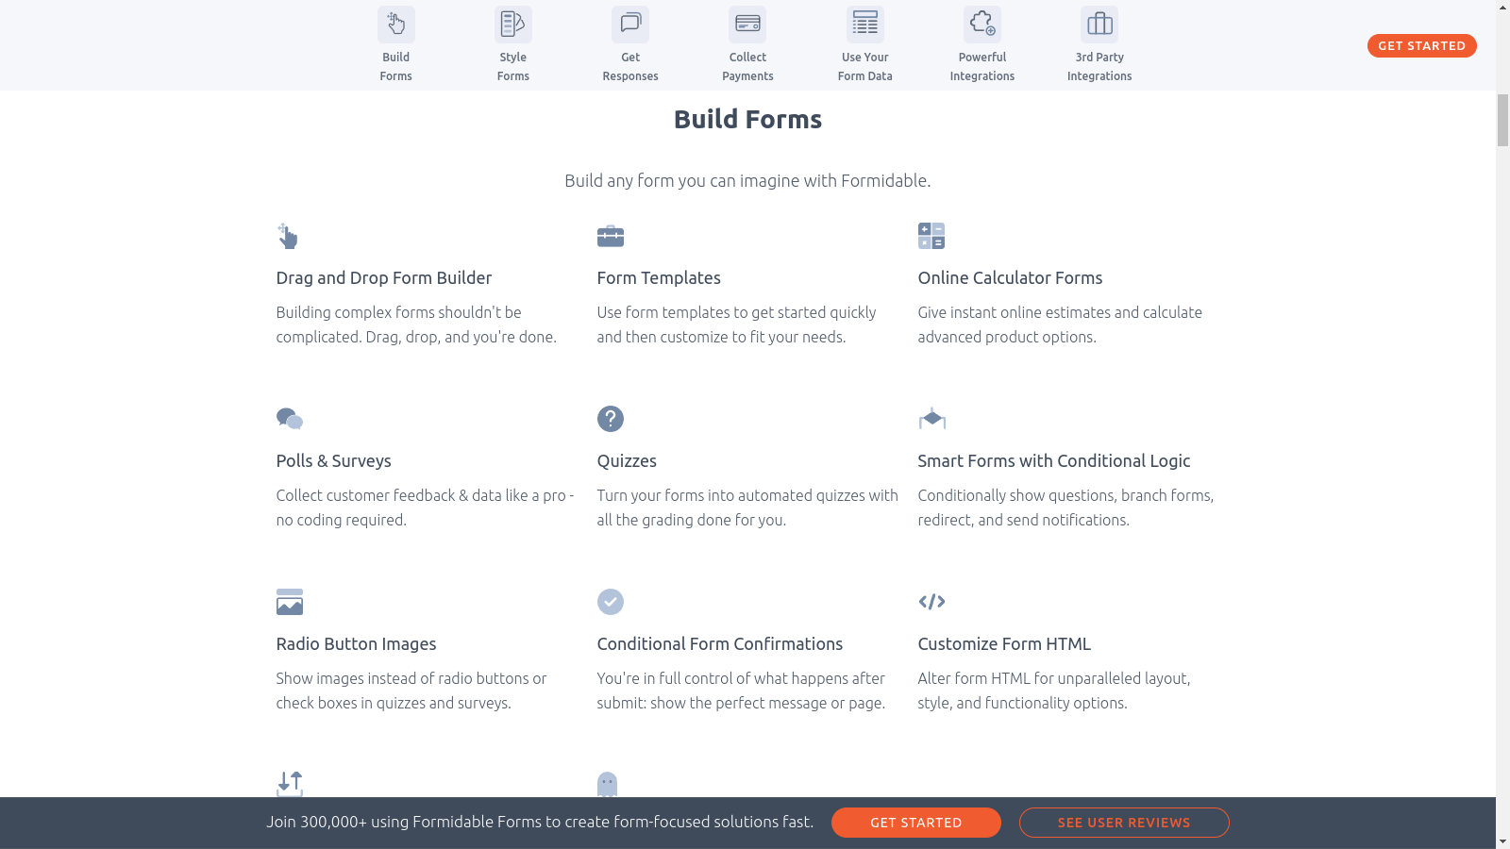Select the Customize Form HTML code icon
Viewport: 1510px width, 849px height.
pyautogui.click(x=932, y=602)
